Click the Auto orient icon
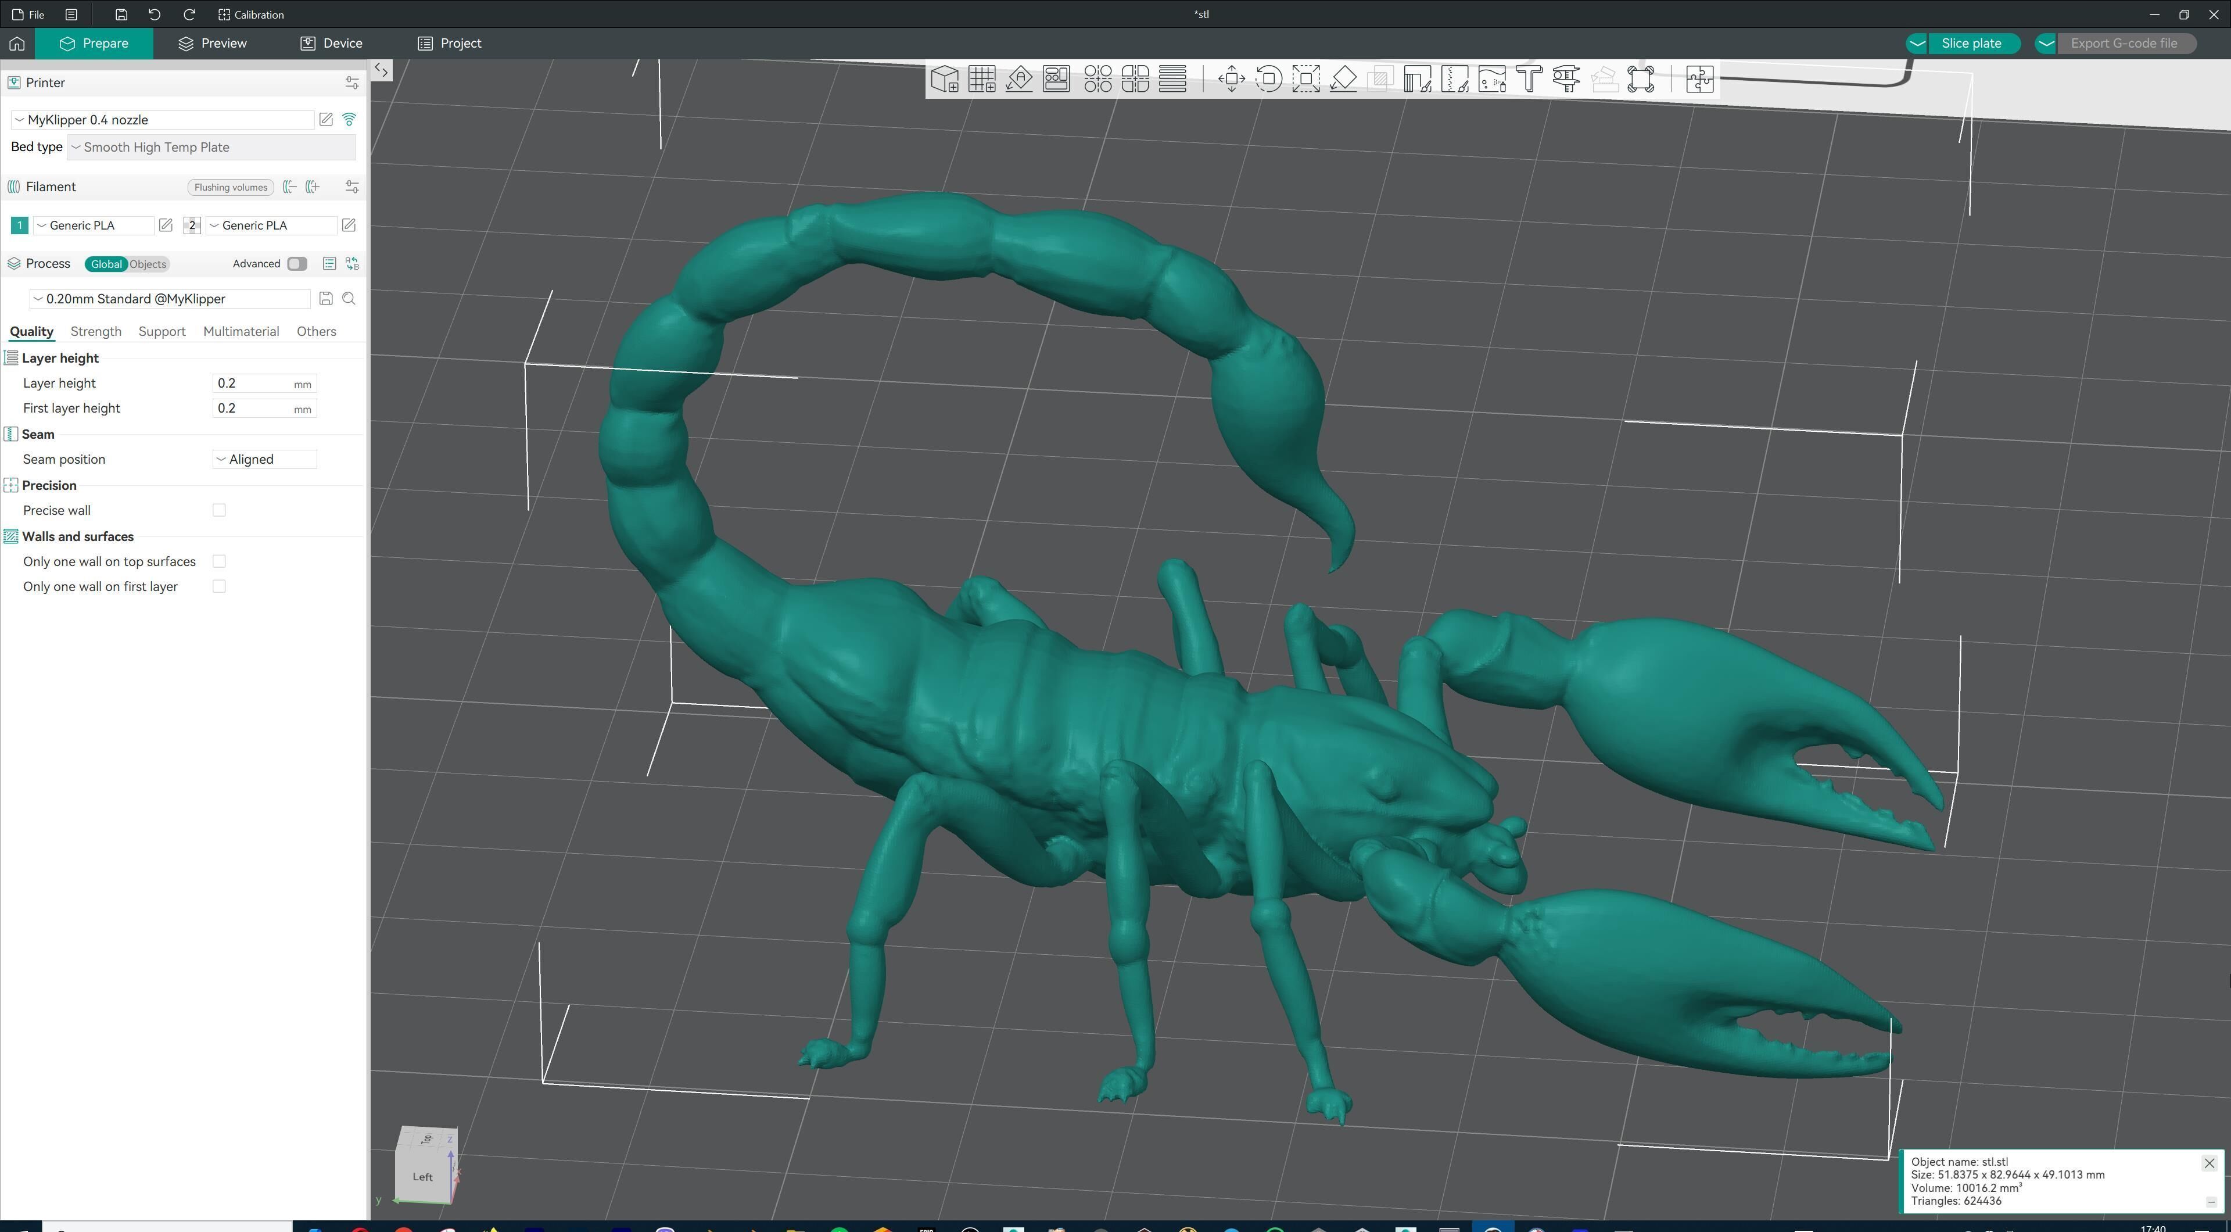This screenshot has width=2231, height=1232. coord(1020,79)
